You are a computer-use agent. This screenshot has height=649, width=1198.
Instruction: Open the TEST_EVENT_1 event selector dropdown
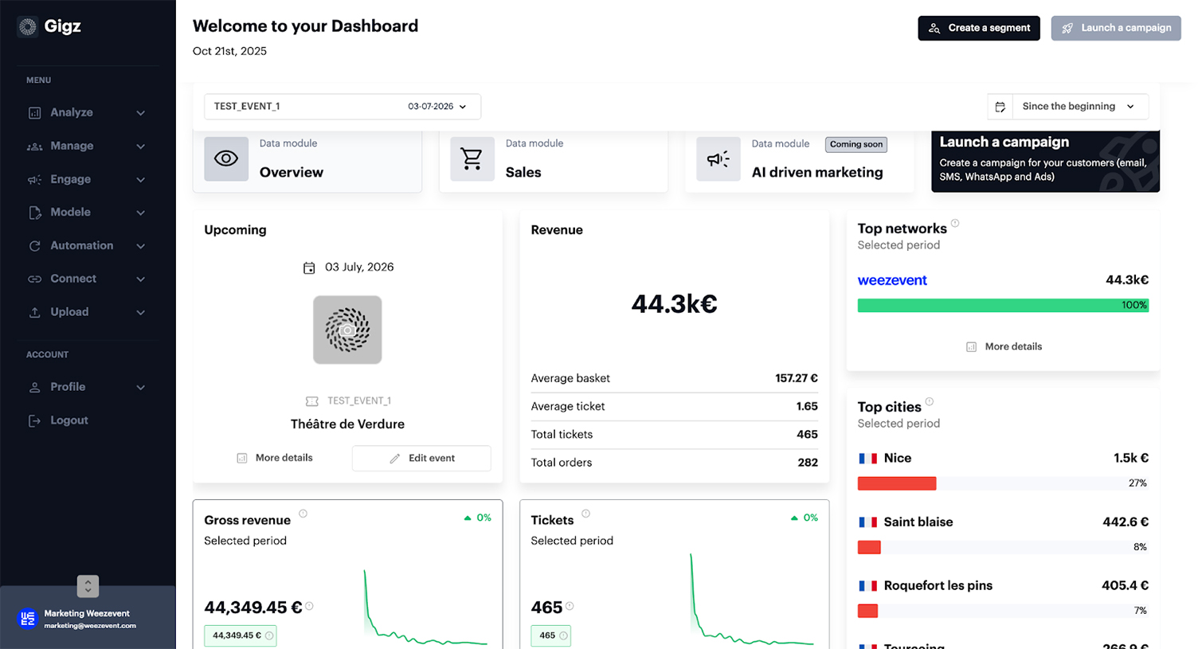342,107
